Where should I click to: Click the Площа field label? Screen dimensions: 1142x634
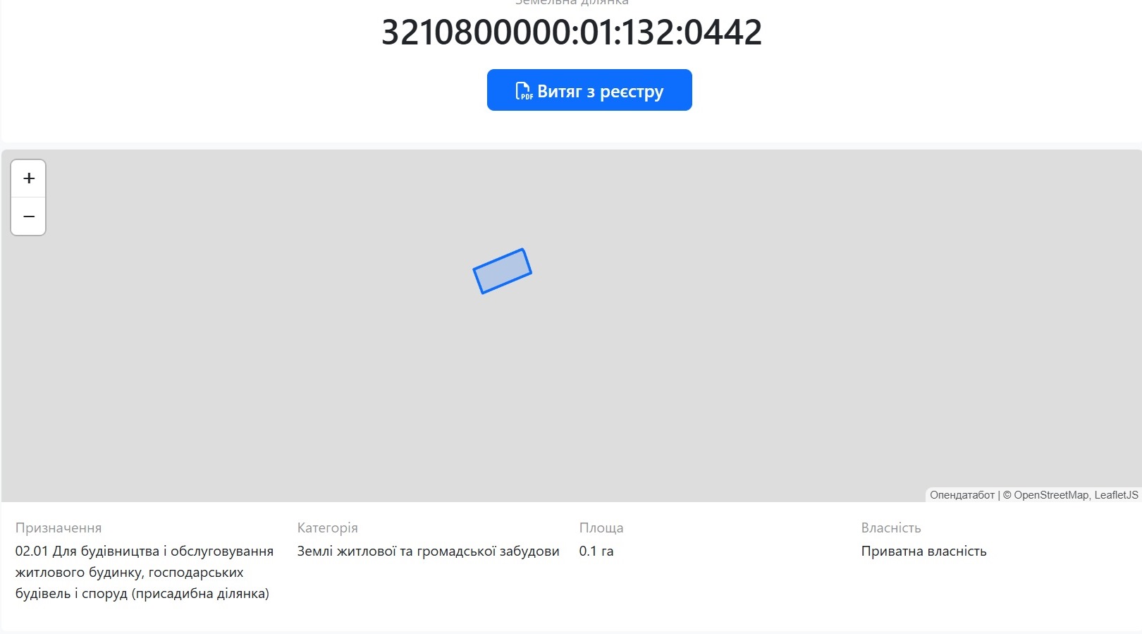601,528
